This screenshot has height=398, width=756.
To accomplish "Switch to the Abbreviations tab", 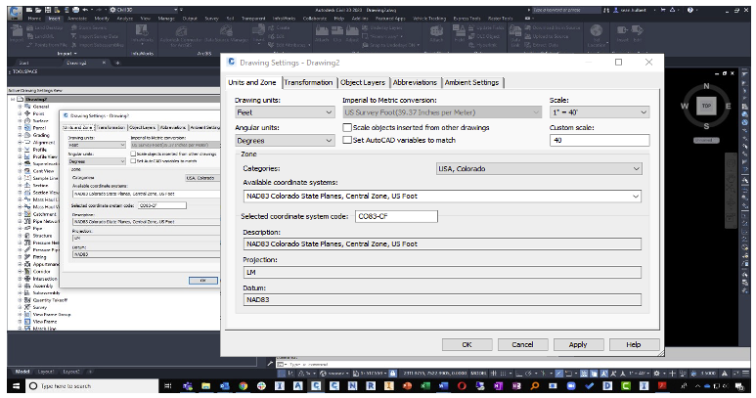I will tap(415, 82).
